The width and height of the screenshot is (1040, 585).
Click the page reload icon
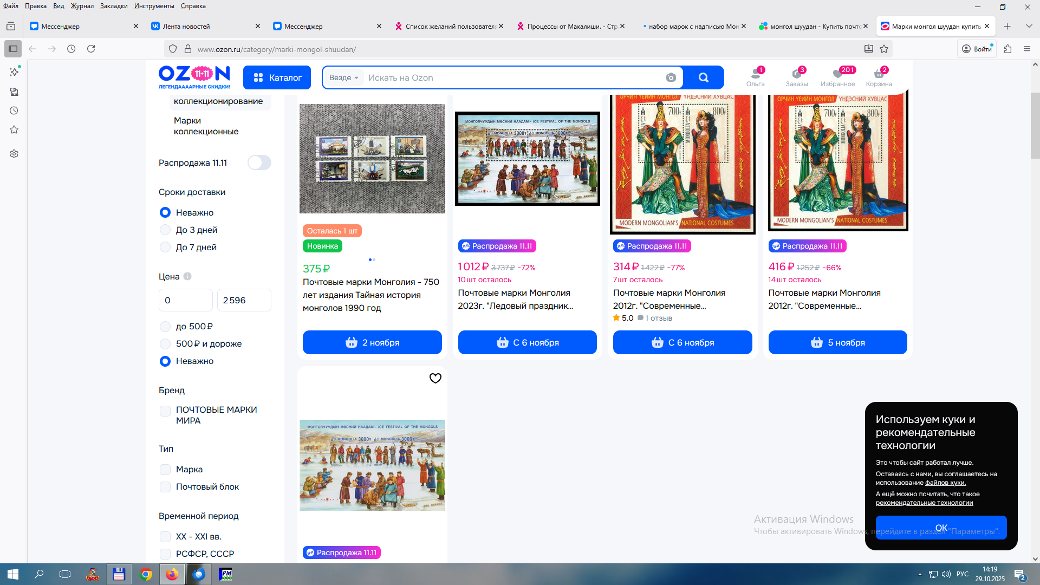(x=91, y=49)
